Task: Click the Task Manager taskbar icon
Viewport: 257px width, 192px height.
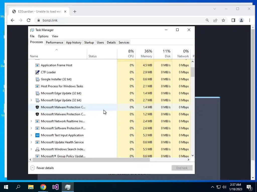Action: pyautogui.click(x=68, y=187)
